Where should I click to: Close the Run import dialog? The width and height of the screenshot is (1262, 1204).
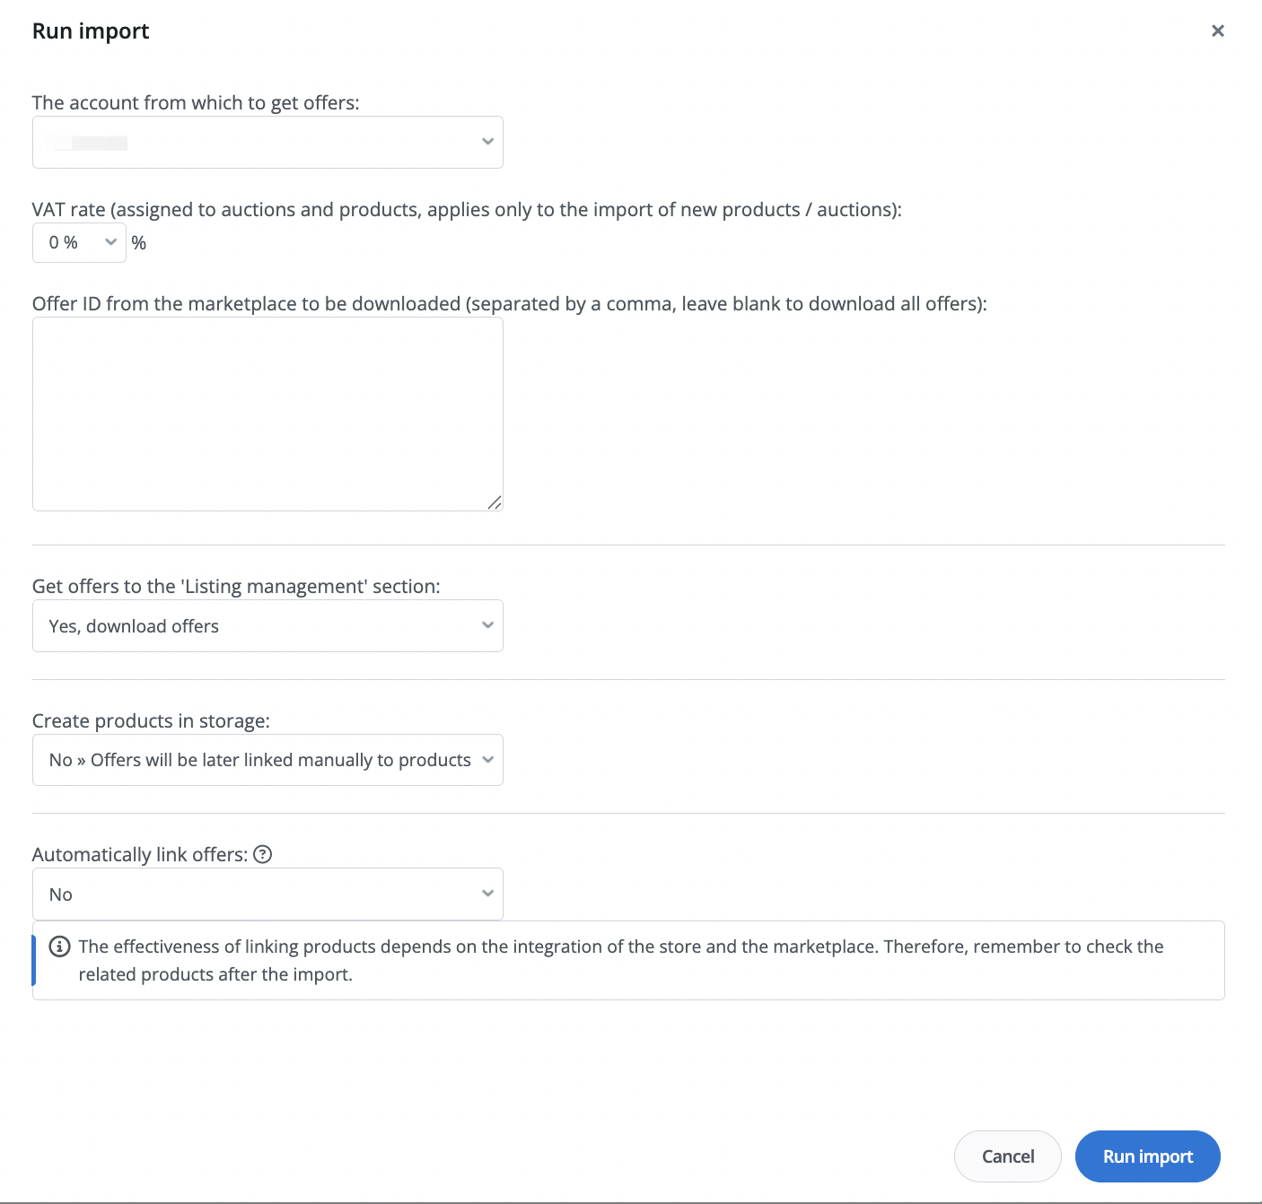[1217, 31]
